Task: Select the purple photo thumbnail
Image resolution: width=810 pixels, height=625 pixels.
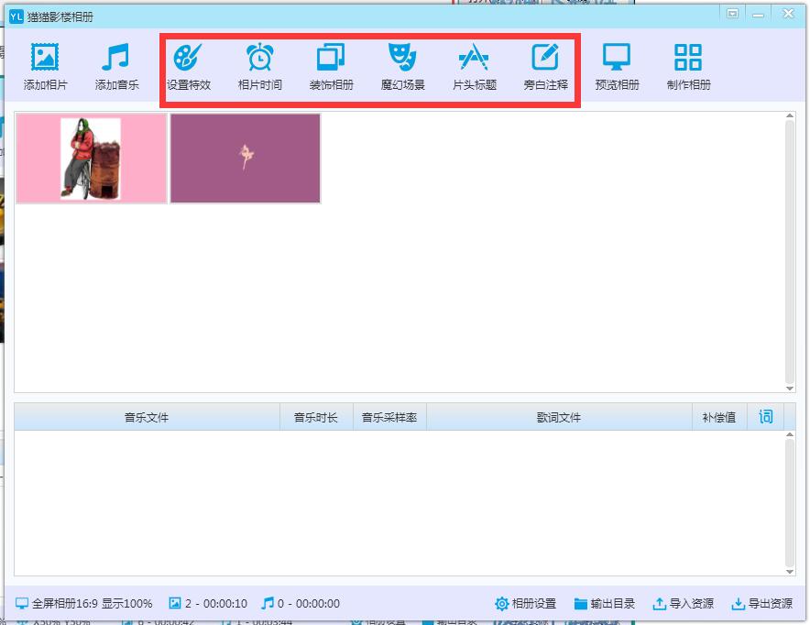Action: tap(246, 158)
